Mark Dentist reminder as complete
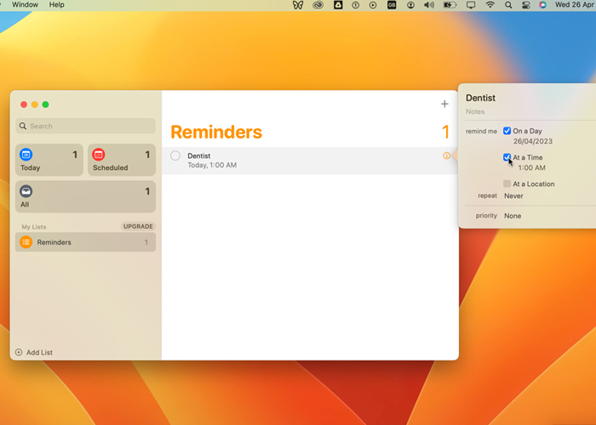This screenshot has height=425, width=596. (175, 156)
